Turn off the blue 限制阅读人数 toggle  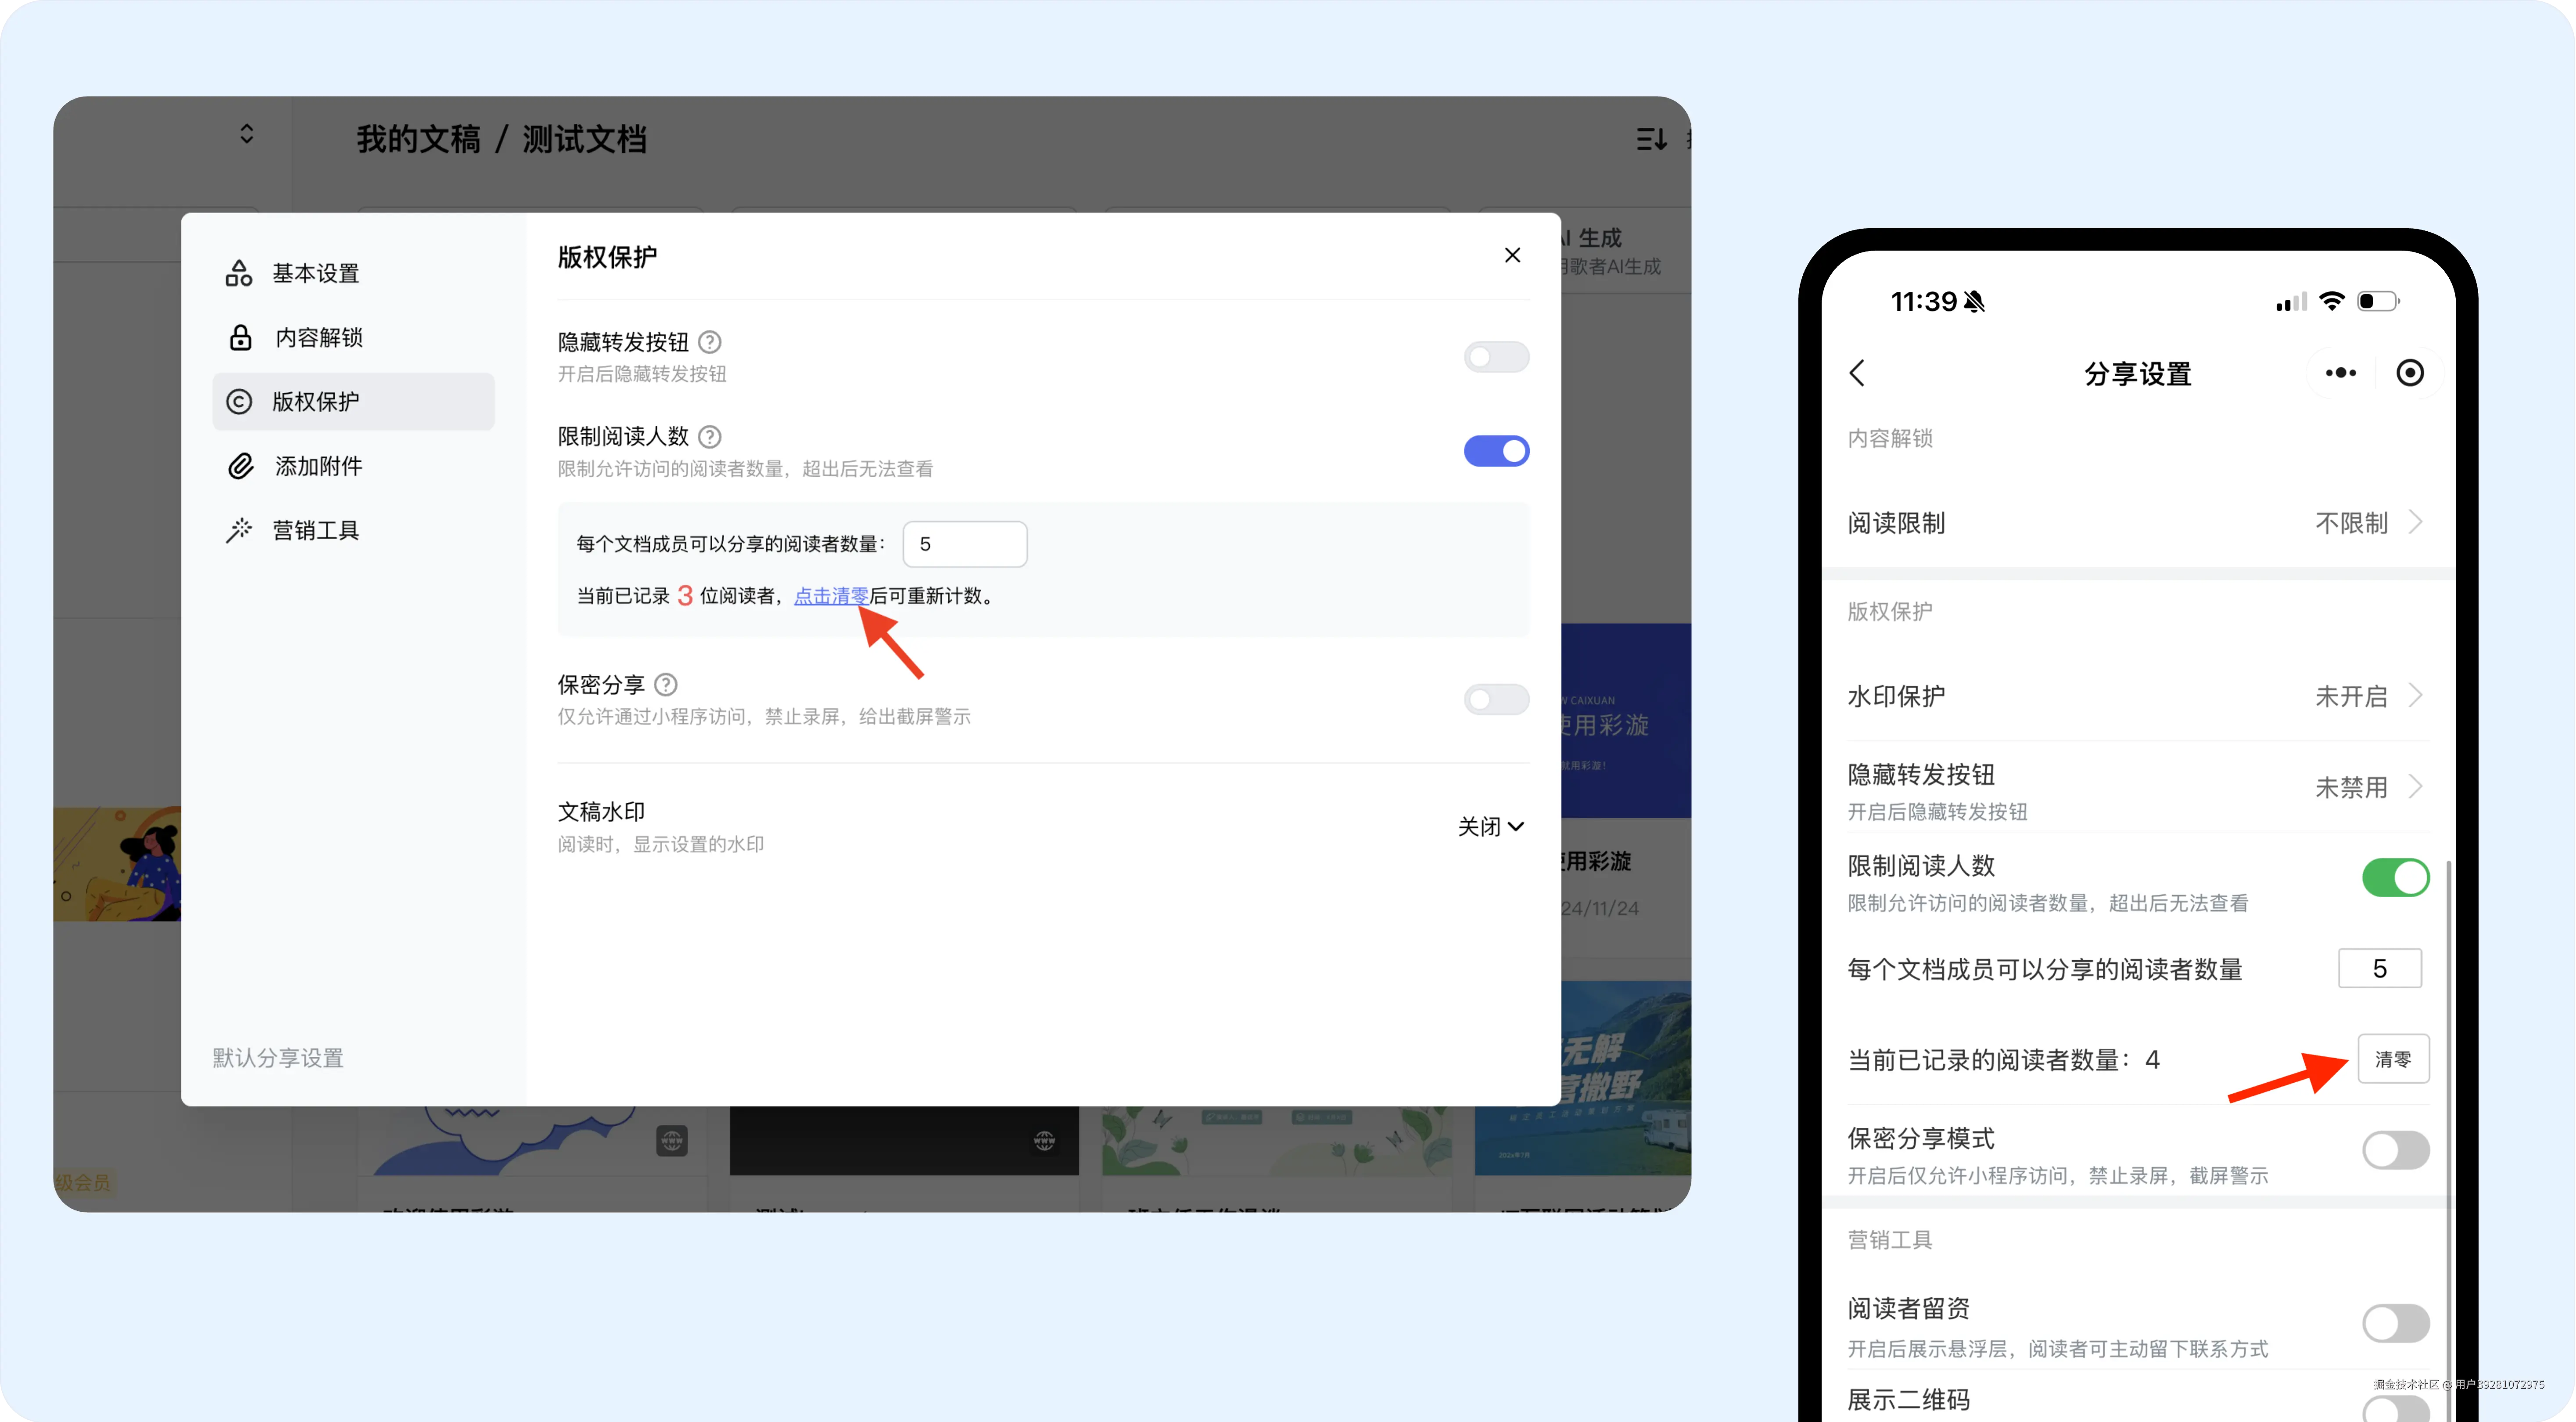click(x=1496, y=451)
